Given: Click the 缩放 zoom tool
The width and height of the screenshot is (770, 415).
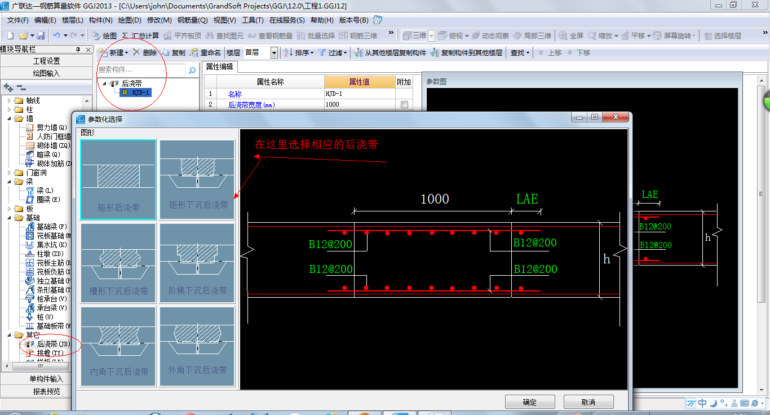Looking at the screenshot, I should (x=600, y=36).
